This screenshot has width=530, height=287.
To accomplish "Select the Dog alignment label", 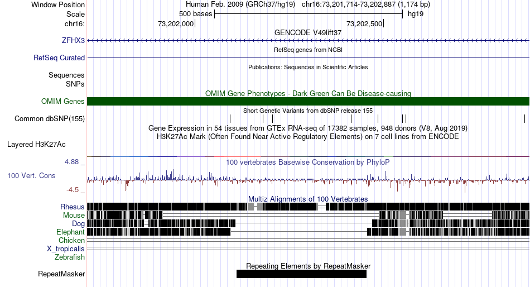I will tap(78, 223).
